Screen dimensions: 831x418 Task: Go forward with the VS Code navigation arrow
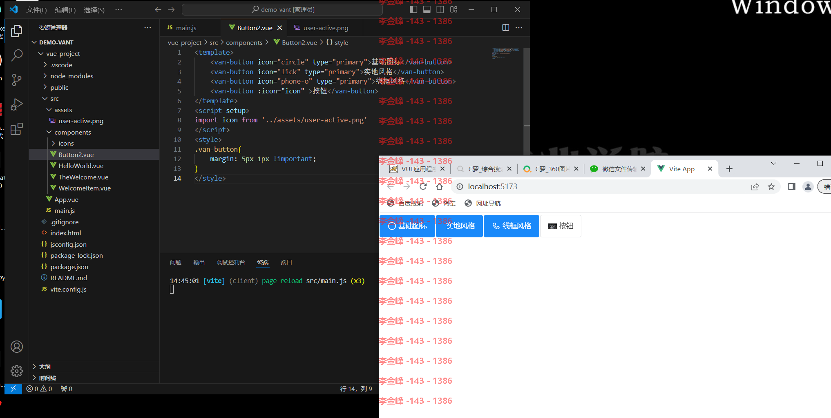coord(171,9)
